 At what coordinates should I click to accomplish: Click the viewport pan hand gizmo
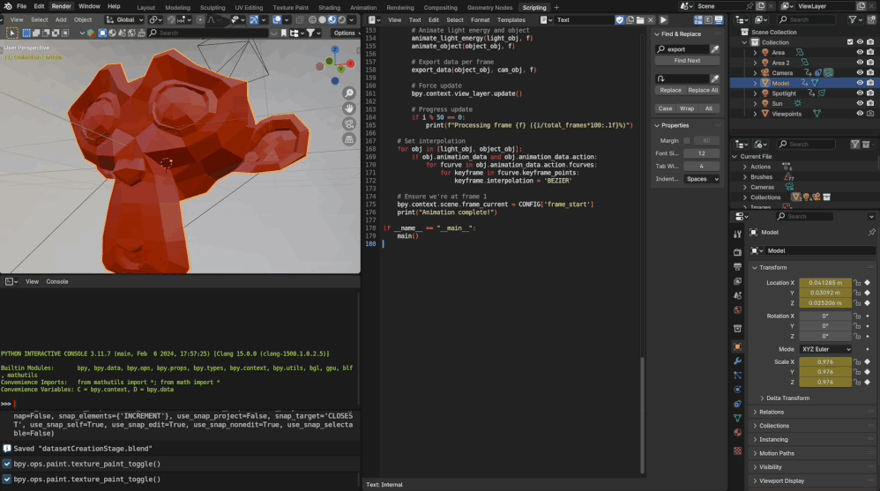click(349, 108)
